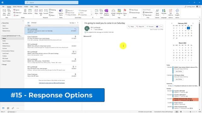Open the File menu

(x=3, y=7)
